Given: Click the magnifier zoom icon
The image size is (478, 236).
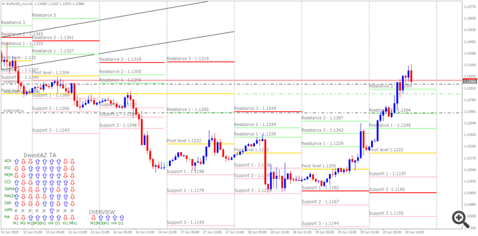Looking at the screenshot, I should click(x=460, y=219).
